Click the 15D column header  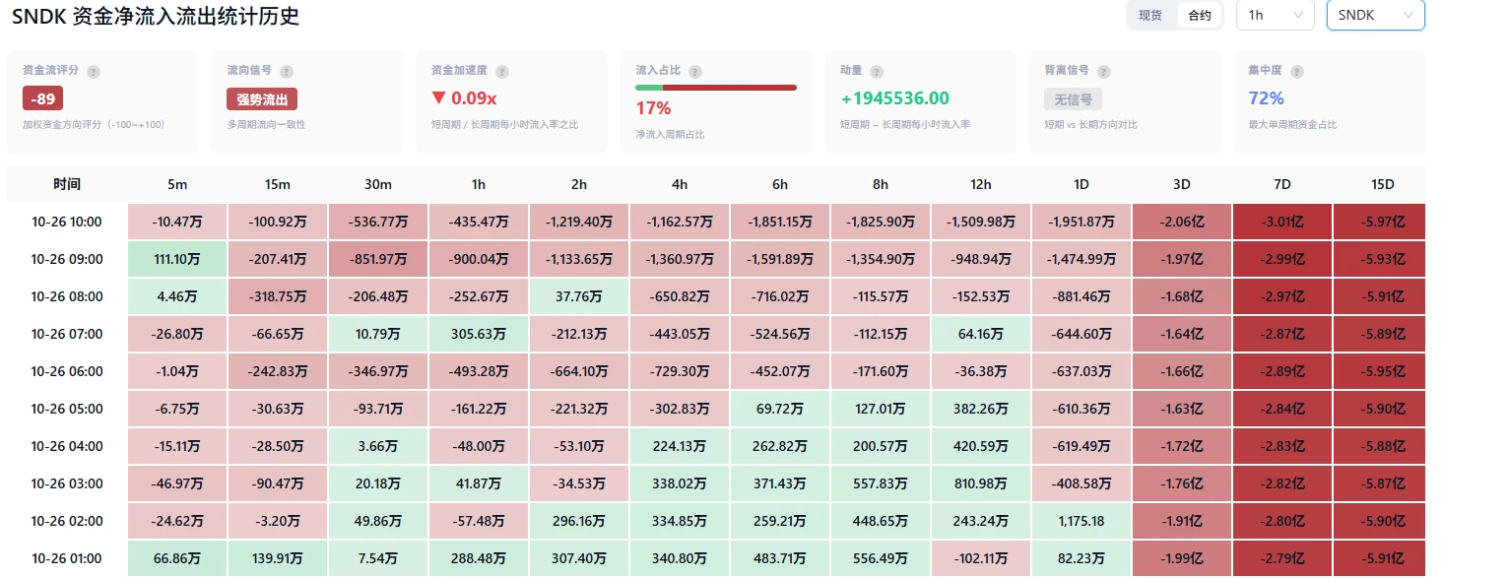tap(1382, 184)
